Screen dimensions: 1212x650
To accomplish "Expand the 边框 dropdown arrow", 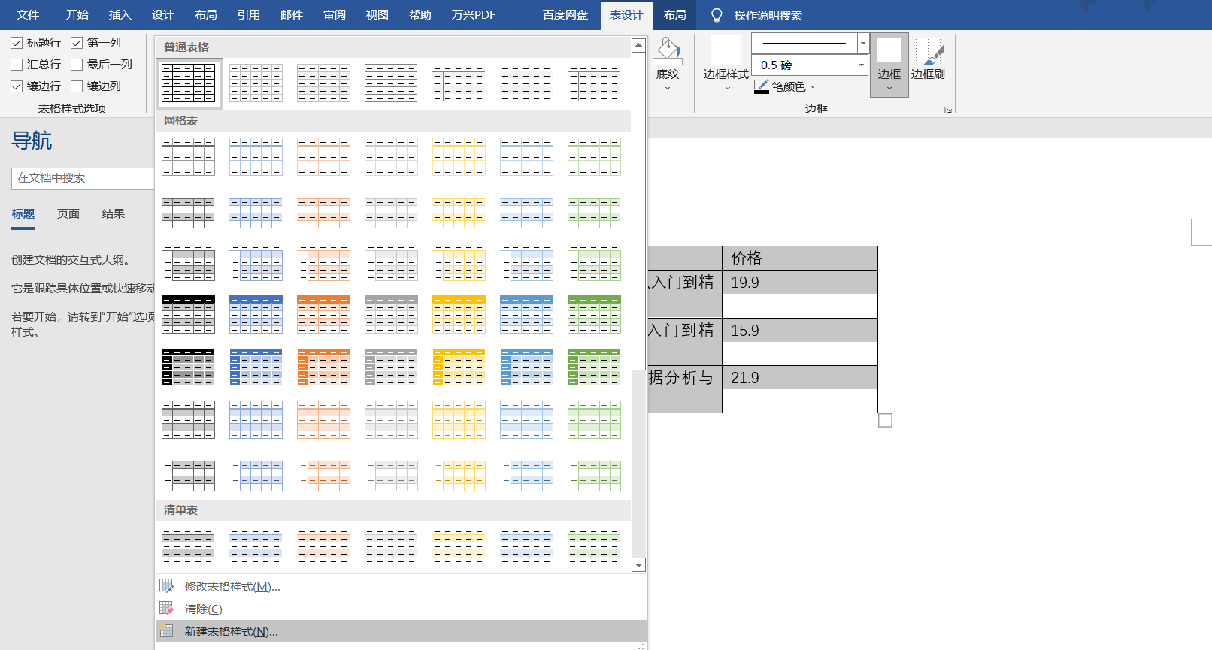I will pyautogui.click(x=889, y=89).
